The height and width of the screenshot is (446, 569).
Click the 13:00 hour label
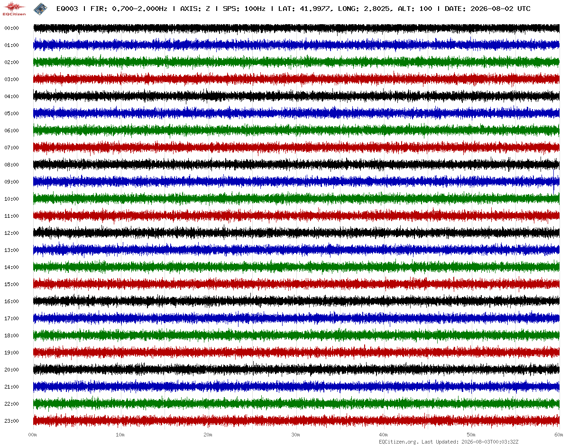click(x=11, y=251)
